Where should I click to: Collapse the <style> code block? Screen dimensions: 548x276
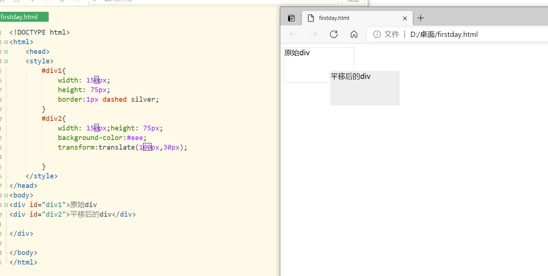pos(6,61)
